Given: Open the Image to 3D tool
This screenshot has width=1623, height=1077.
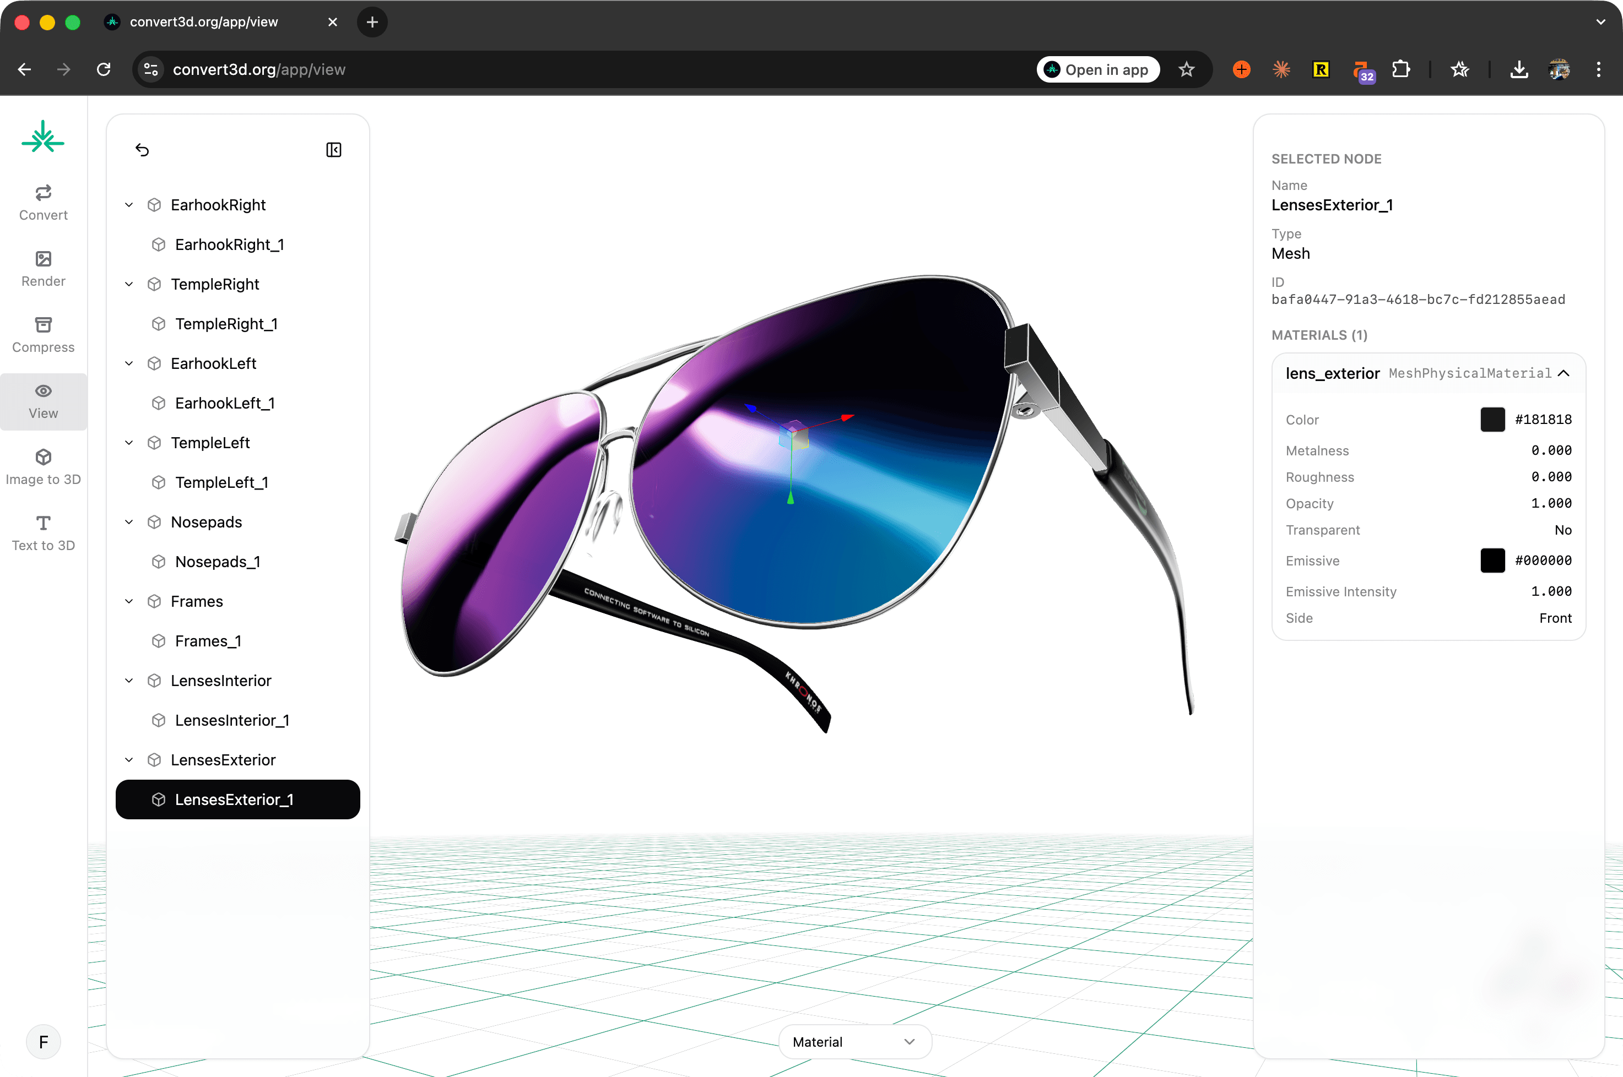Looking at the screenshot, I should (42, 466).
